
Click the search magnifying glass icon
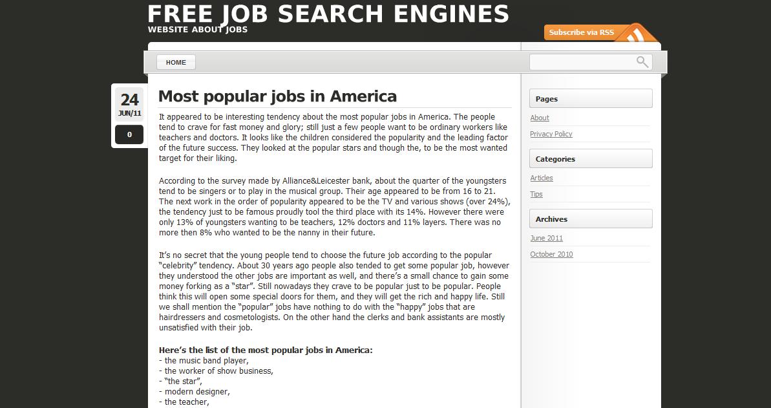pos(642,61)
